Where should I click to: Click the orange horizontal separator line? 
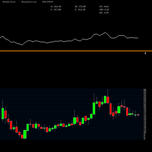76,51
